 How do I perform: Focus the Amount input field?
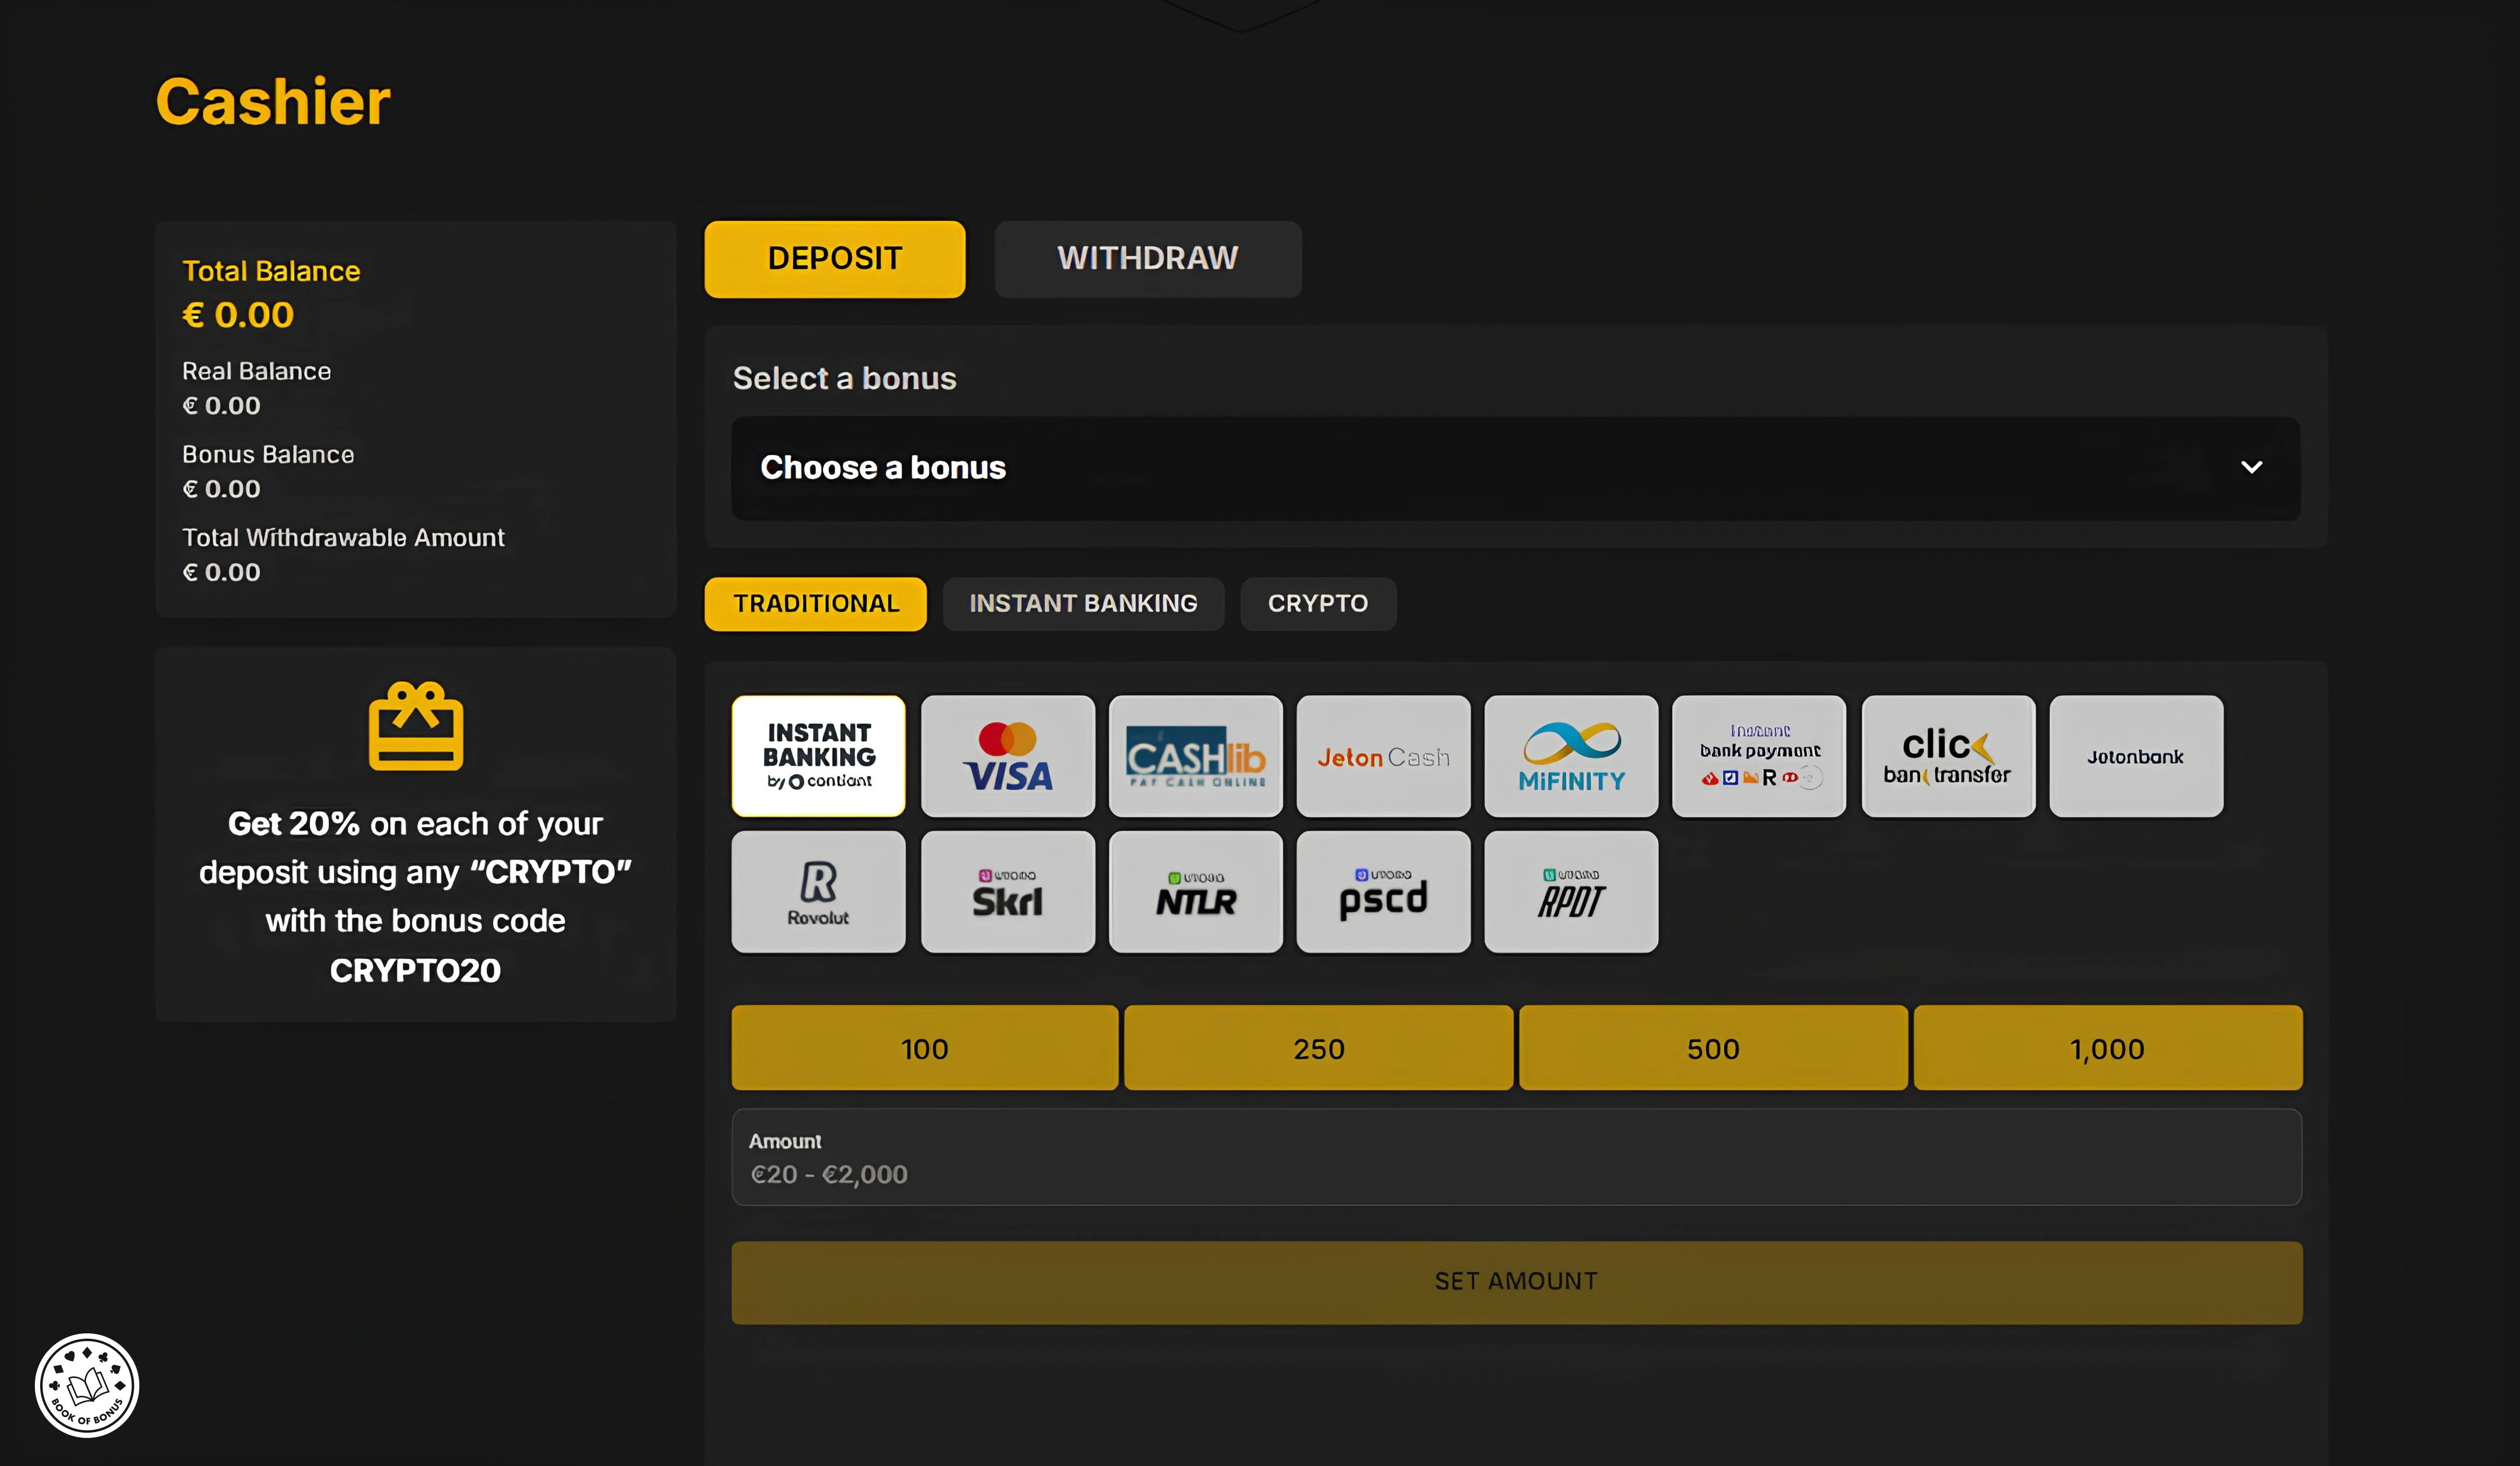1516,1157
